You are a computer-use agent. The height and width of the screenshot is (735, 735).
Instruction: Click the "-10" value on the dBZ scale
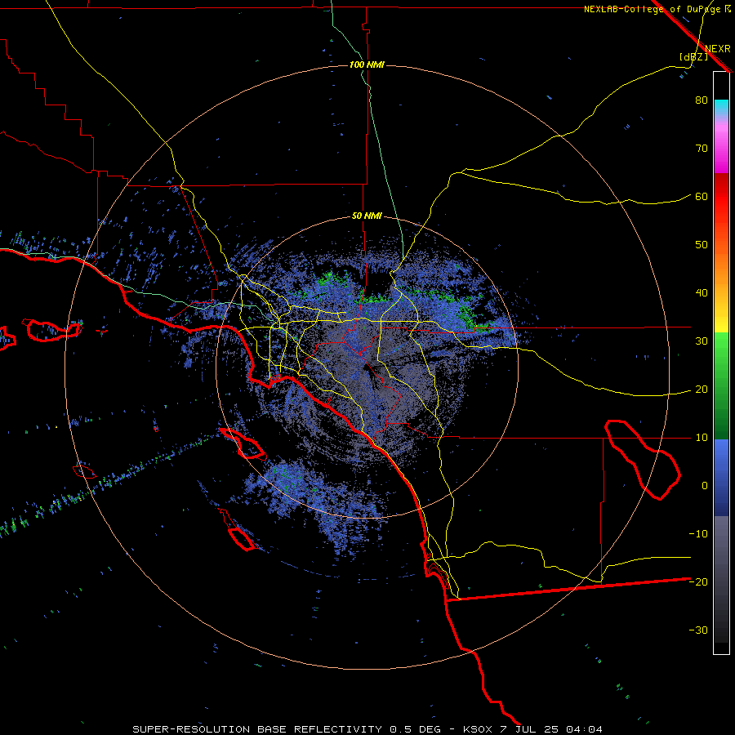[x=698, y=534]
